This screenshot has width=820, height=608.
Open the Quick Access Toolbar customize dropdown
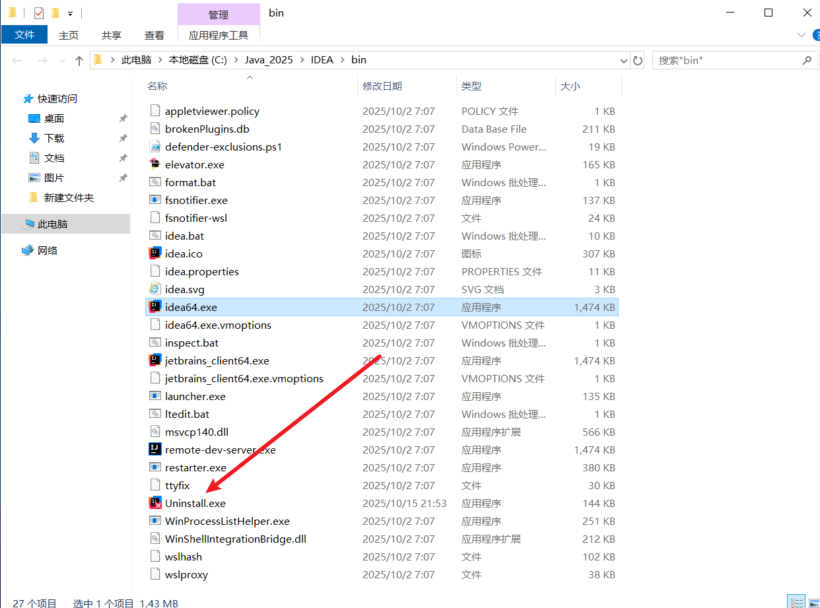pyautogui.click(x=70, y=13)
